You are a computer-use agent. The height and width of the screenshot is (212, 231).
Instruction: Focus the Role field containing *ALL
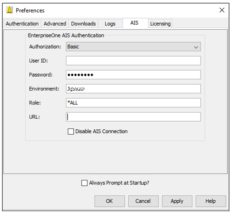point(133,103)
